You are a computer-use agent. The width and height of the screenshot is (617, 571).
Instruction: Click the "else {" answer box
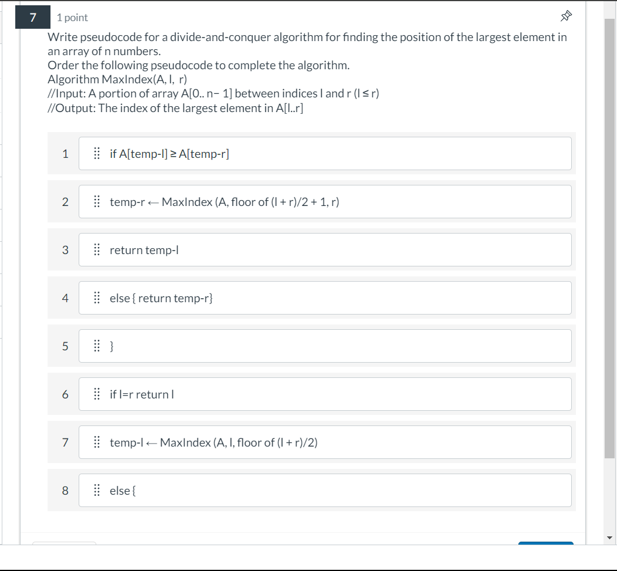(326, 490)
